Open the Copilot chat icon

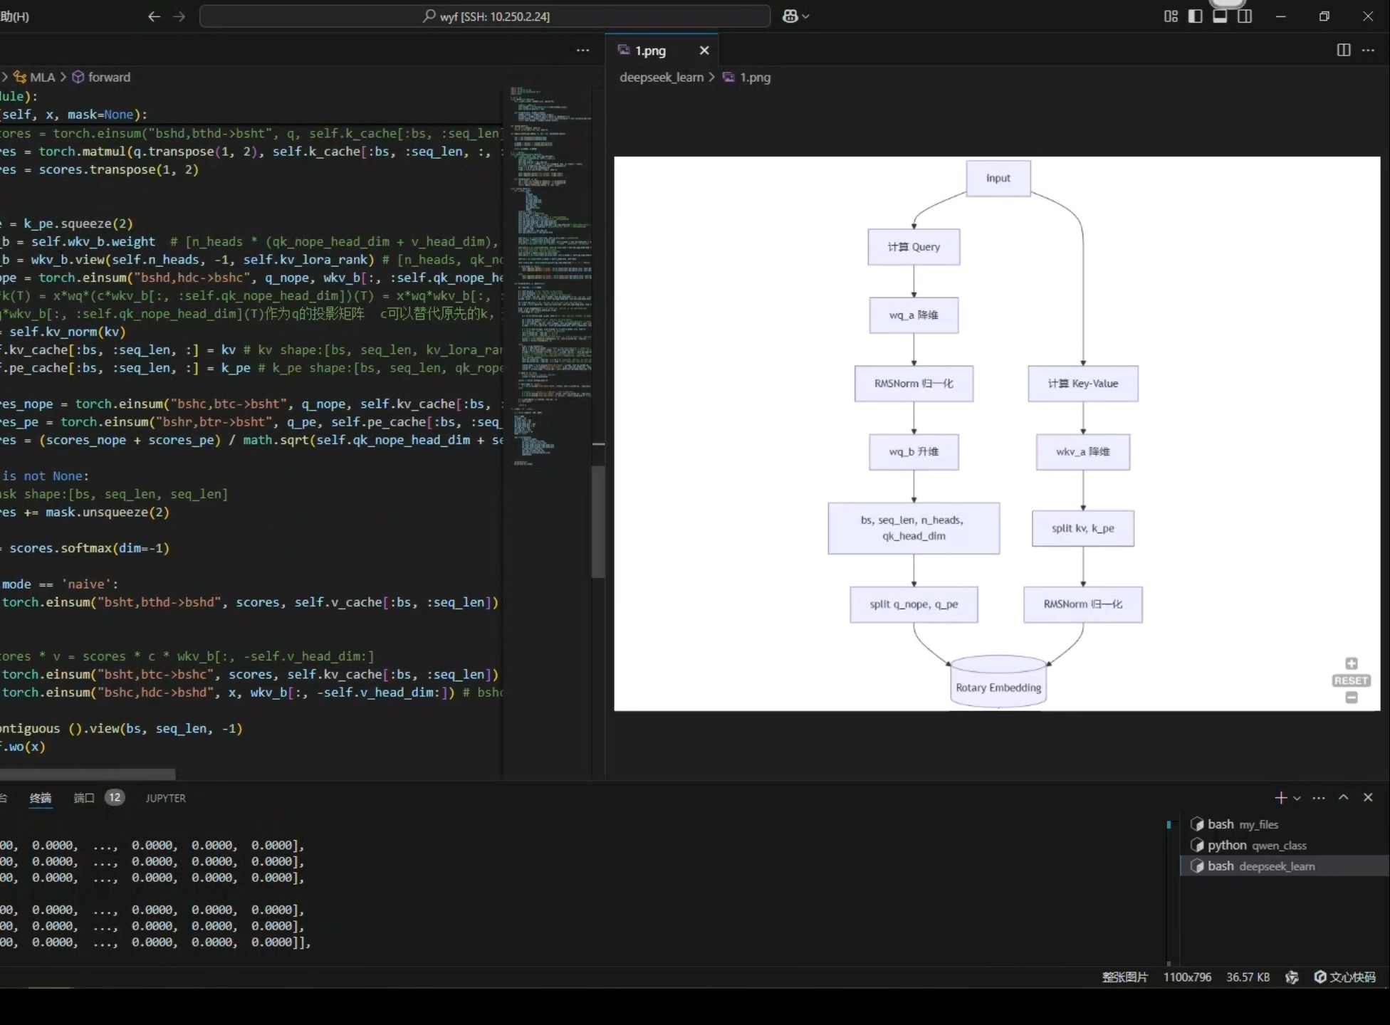pos(790,16)
